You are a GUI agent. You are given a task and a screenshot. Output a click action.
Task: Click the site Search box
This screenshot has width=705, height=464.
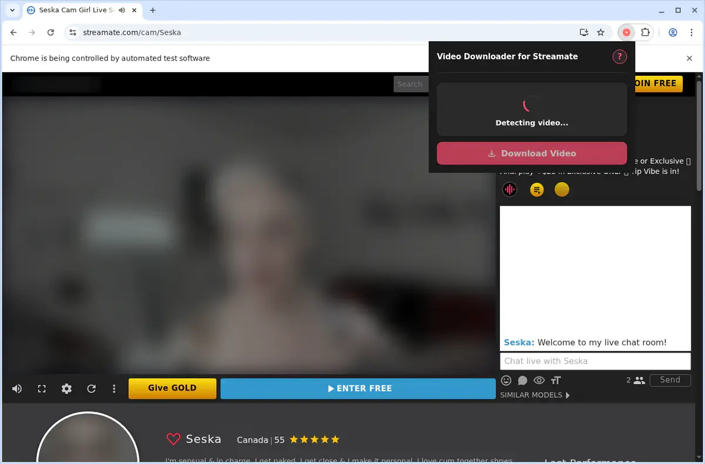(411, 84)
